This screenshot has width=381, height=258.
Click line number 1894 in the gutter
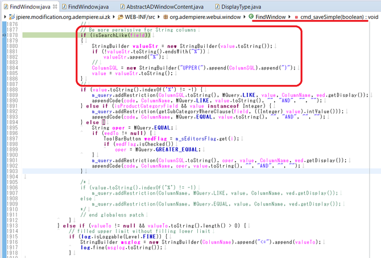pyautogui.click(x=13, y=122)
